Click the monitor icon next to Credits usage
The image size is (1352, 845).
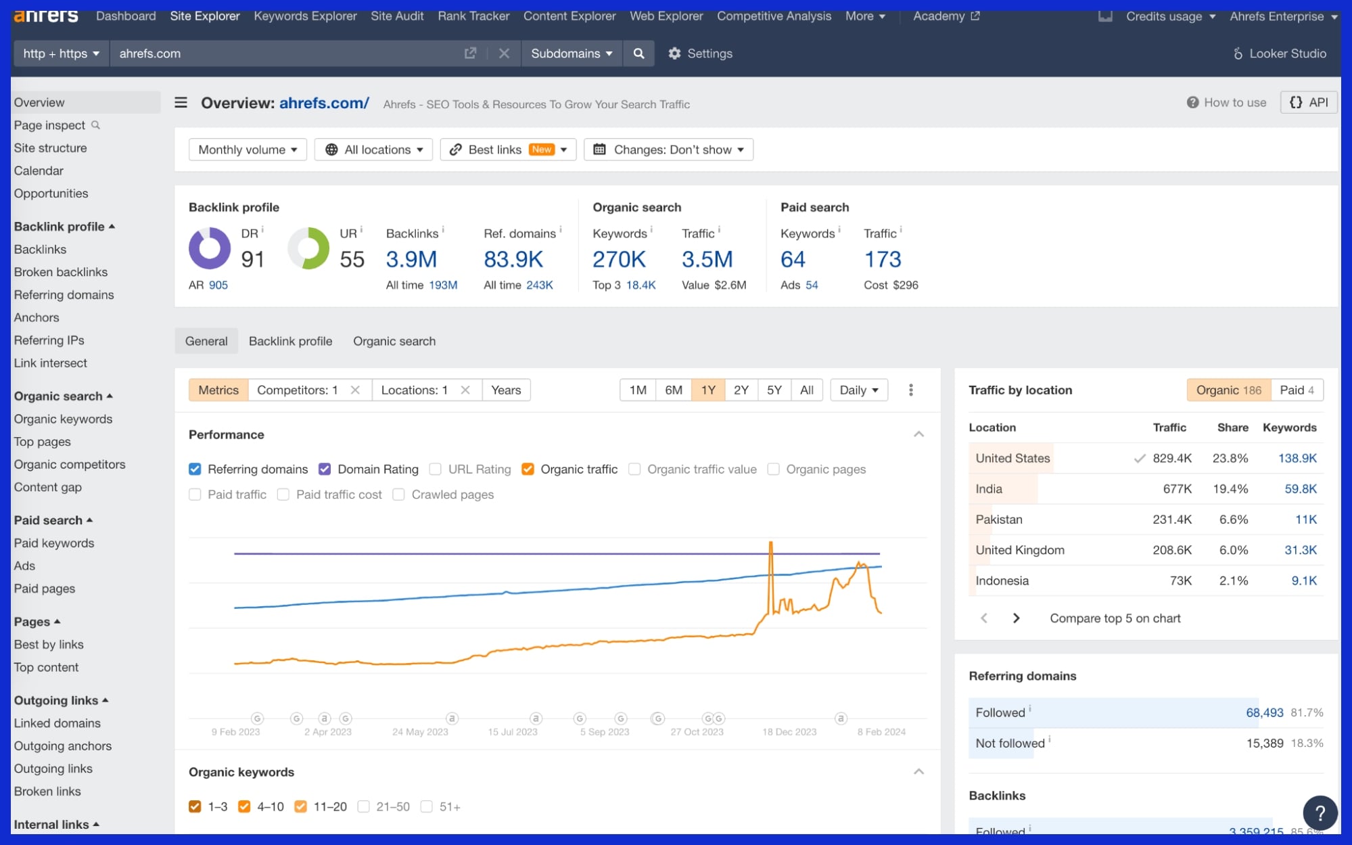(1105, 16)
